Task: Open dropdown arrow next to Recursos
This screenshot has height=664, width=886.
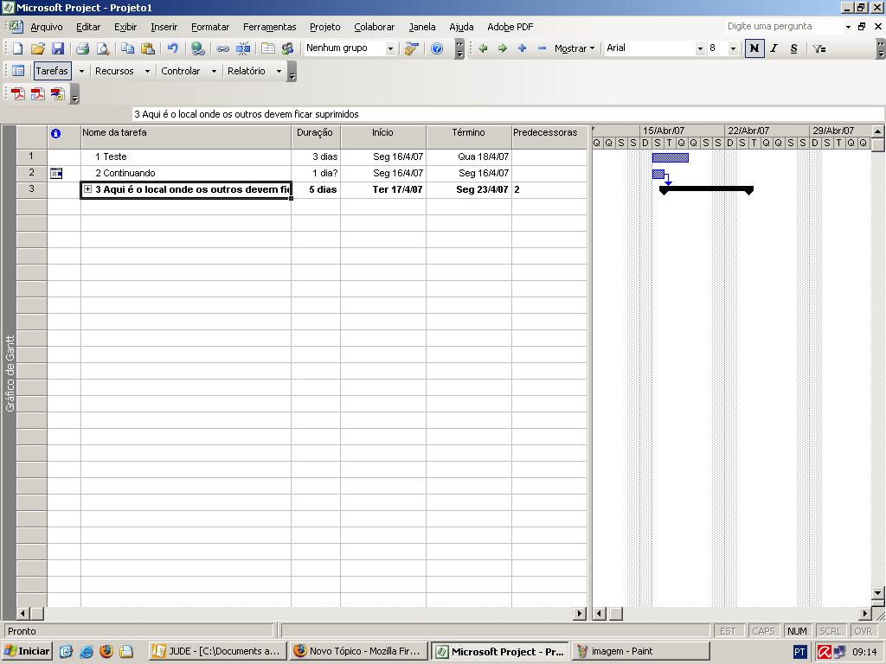Action: (x=147, y=71)
